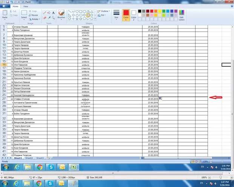
Task: Open Edit colors dialog
Action: pos(182,15)
